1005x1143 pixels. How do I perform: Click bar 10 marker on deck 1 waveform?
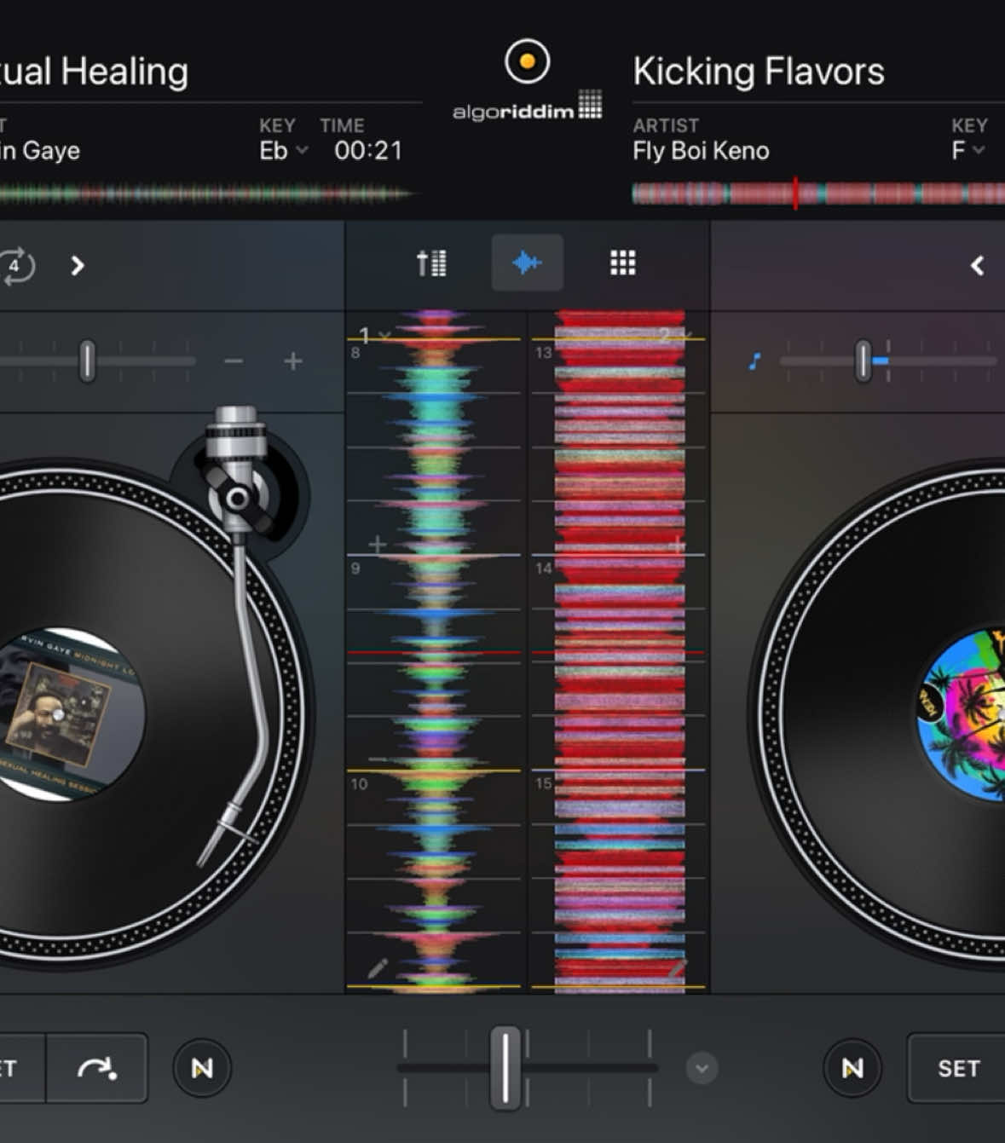(359, 783)
